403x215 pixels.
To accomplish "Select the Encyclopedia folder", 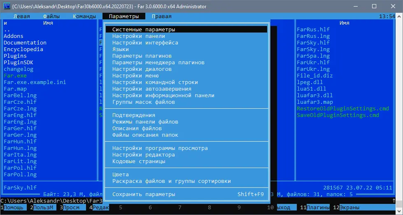I will tap(23, 49).
